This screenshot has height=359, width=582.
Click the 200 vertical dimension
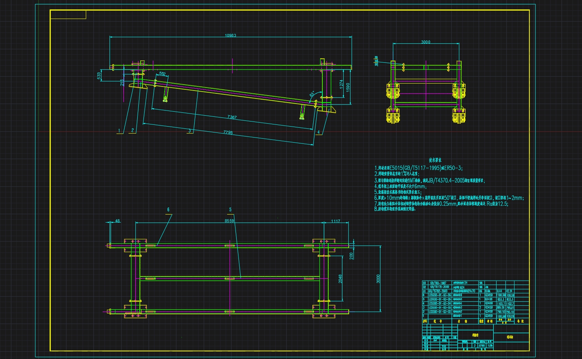click(351, 256)
